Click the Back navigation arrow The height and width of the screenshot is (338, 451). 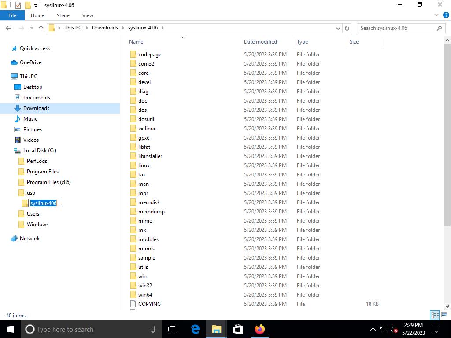tap(8, 28)
